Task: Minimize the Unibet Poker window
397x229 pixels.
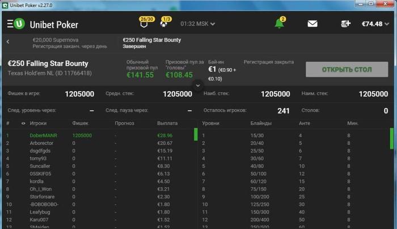Action: point(361,4)
